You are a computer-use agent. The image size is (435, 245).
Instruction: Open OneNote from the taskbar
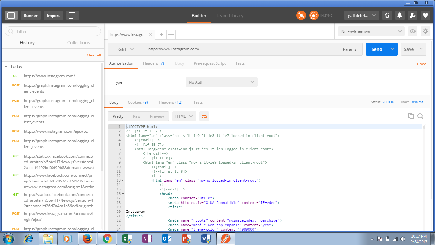click(147, 238)
